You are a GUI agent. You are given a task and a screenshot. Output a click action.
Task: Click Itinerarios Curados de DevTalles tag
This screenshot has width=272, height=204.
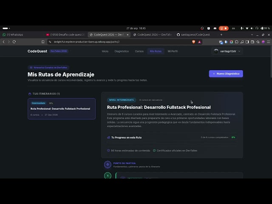click(48, 68)
